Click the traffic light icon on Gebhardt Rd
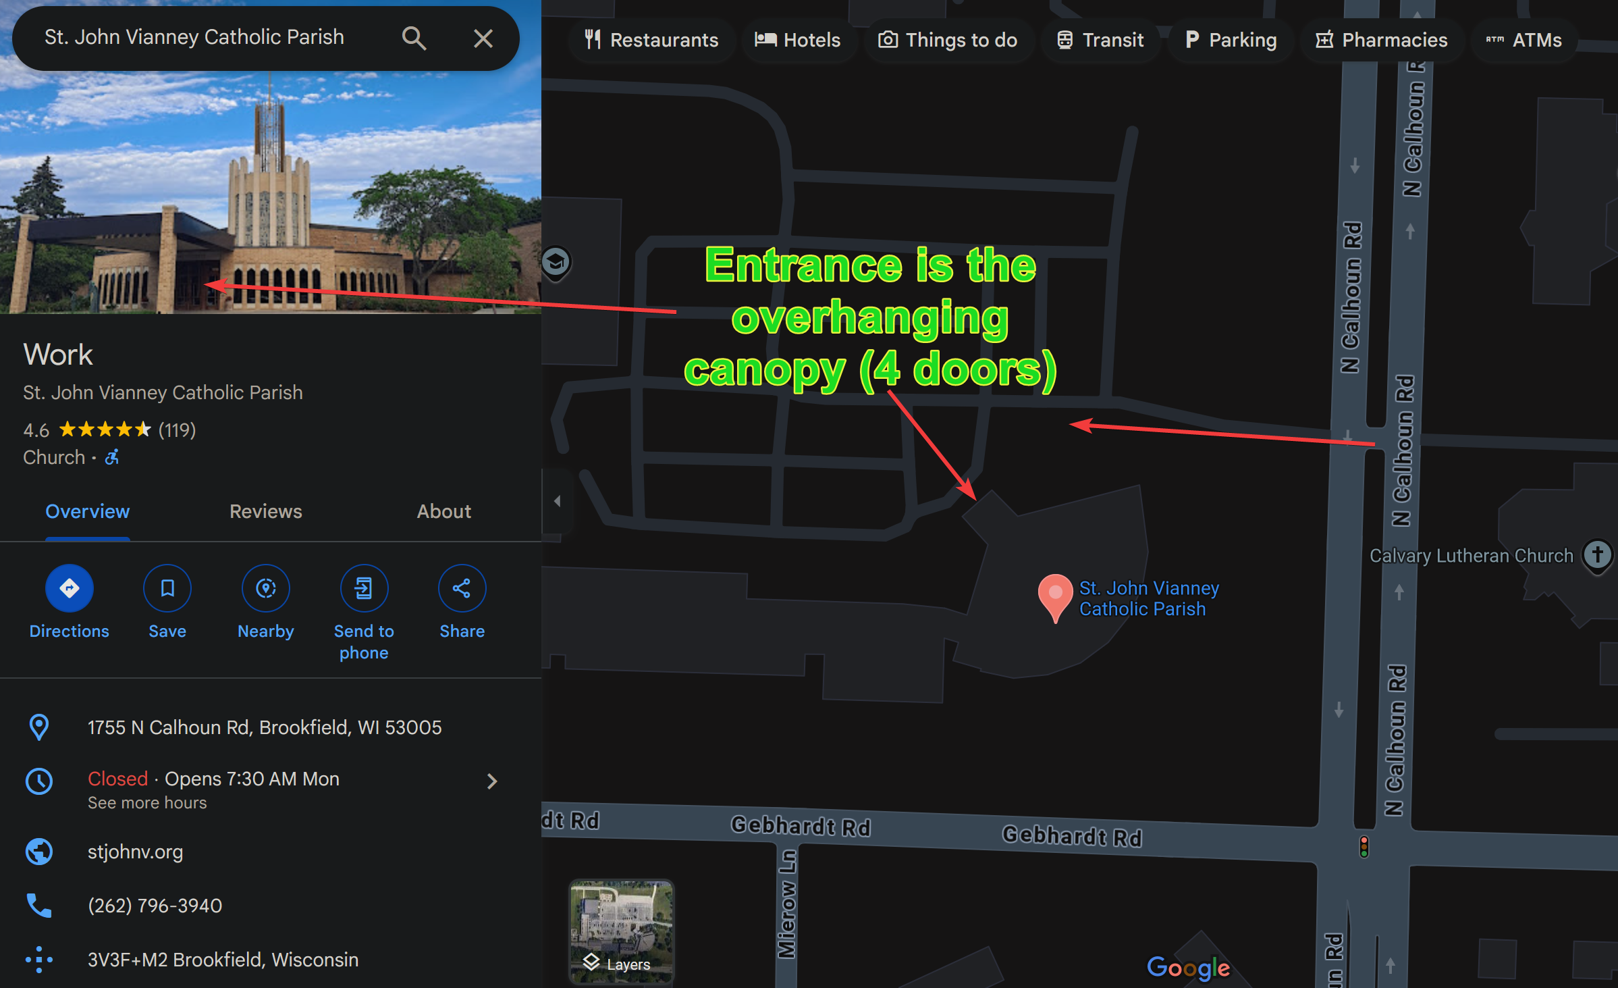1618x988 pixels. [x=1364, y=846]
